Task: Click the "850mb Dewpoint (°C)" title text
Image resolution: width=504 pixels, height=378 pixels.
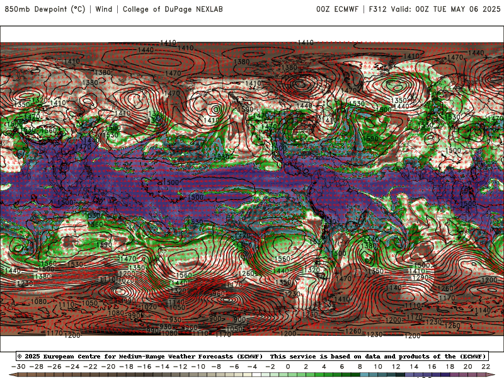Action: [x=45, y=9]
